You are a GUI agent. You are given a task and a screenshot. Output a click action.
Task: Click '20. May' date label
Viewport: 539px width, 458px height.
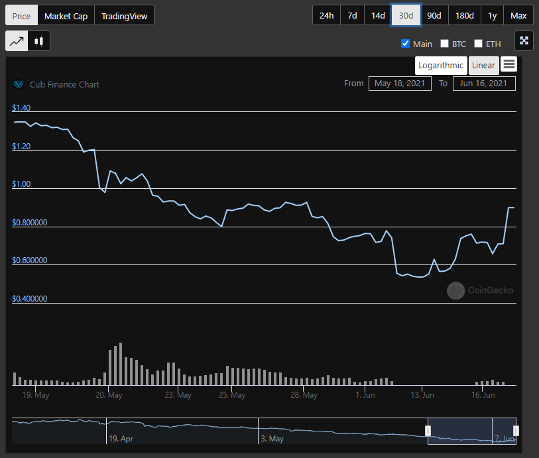109,395
